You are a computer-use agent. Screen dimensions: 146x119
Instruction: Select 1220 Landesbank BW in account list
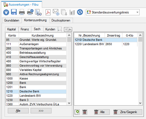pos(36,96)
